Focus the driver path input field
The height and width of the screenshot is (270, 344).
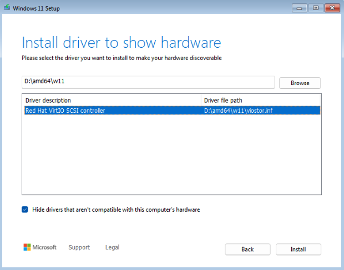coord(148,82)
